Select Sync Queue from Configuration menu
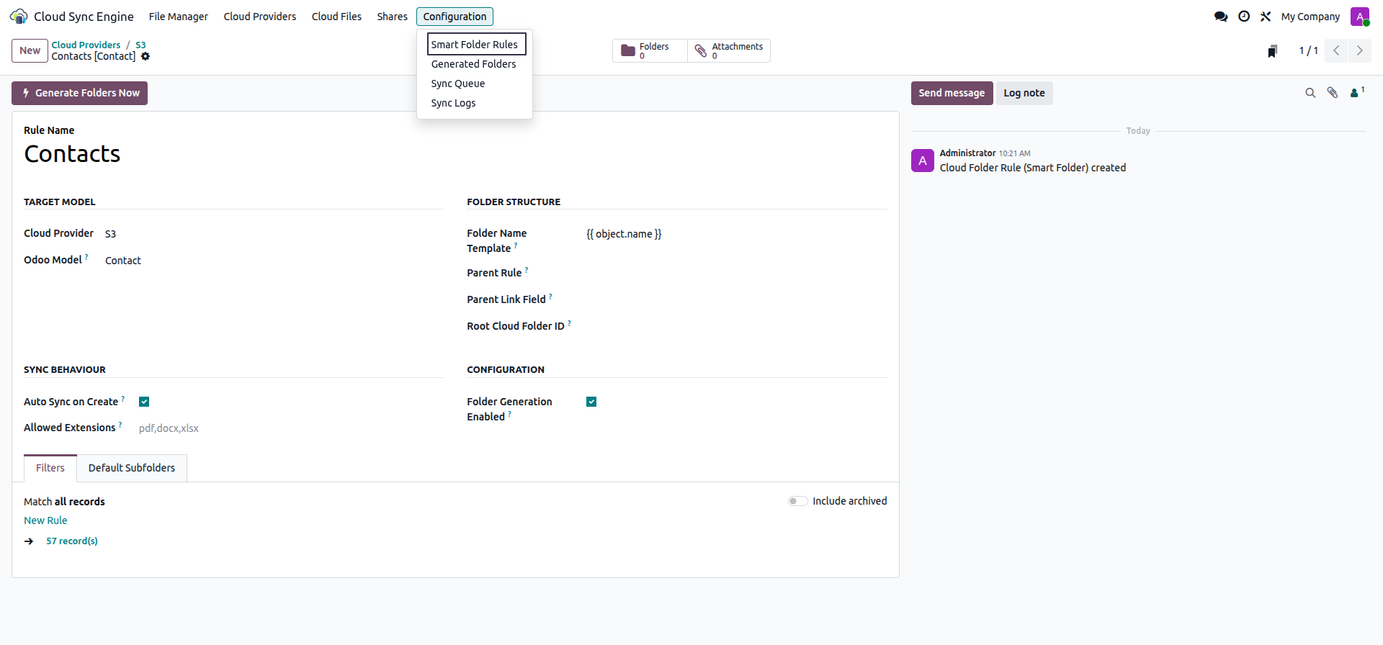The height and width of the screenshot is (645, 1383). click(458, 84)
